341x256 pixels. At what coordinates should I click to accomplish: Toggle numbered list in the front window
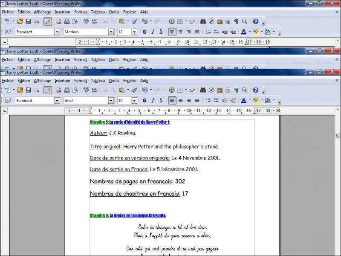(x=208, y=101)
